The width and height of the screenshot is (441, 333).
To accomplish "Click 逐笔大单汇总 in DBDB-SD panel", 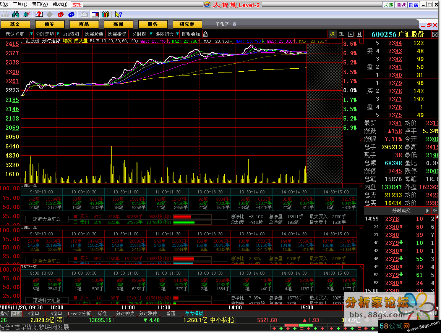I will [x=47, y=219].
